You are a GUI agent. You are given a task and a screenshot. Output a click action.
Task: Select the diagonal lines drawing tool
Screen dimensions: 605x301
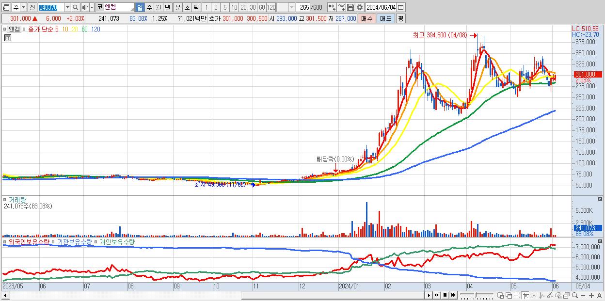click(x=550, y=295)
